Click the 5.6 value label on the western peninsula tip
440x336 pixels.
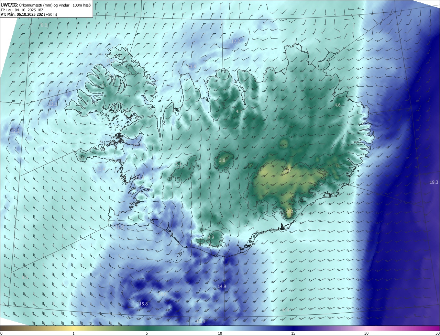click(81, 158)
